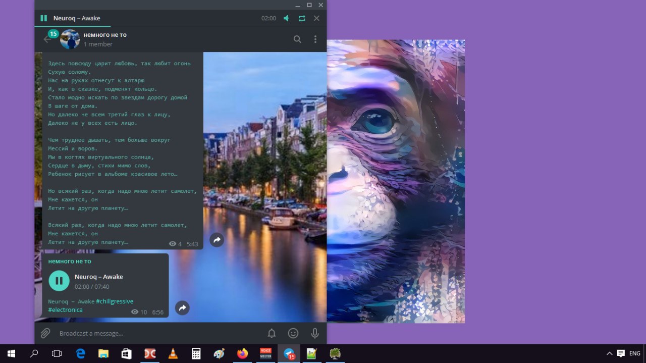Start recording a voice message
The width and height of the screenshot is (646, 363).
[x=315, y=333]
